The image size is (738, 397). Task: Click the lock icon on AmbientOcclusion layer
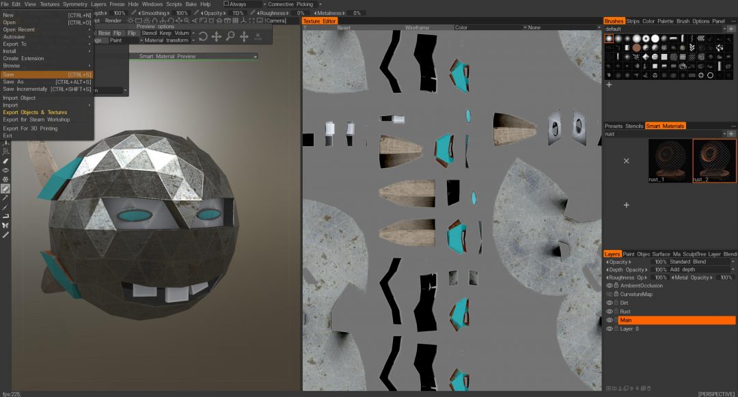[616, 285]
